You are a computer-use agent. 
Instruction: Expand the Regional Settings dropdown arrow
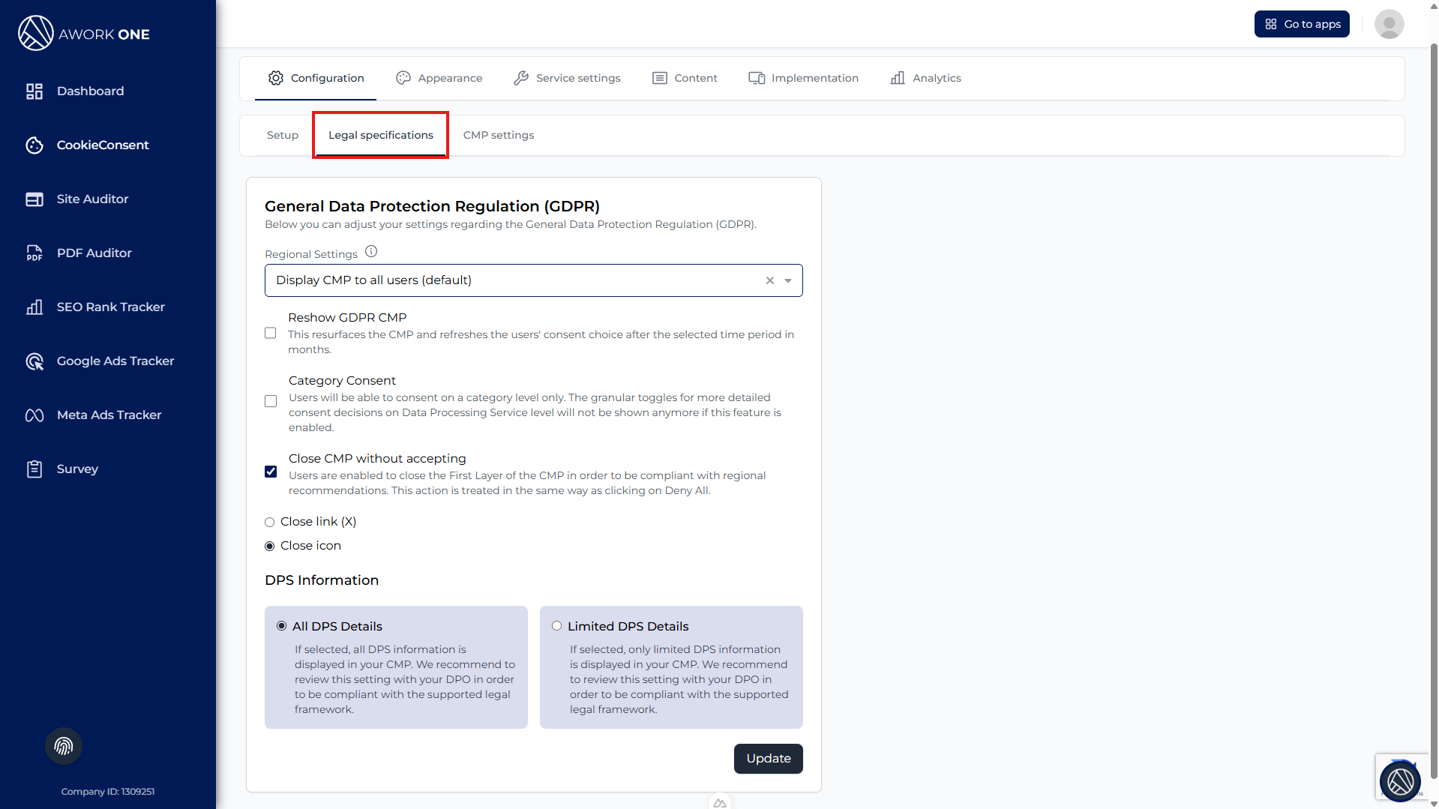(788, 280)
